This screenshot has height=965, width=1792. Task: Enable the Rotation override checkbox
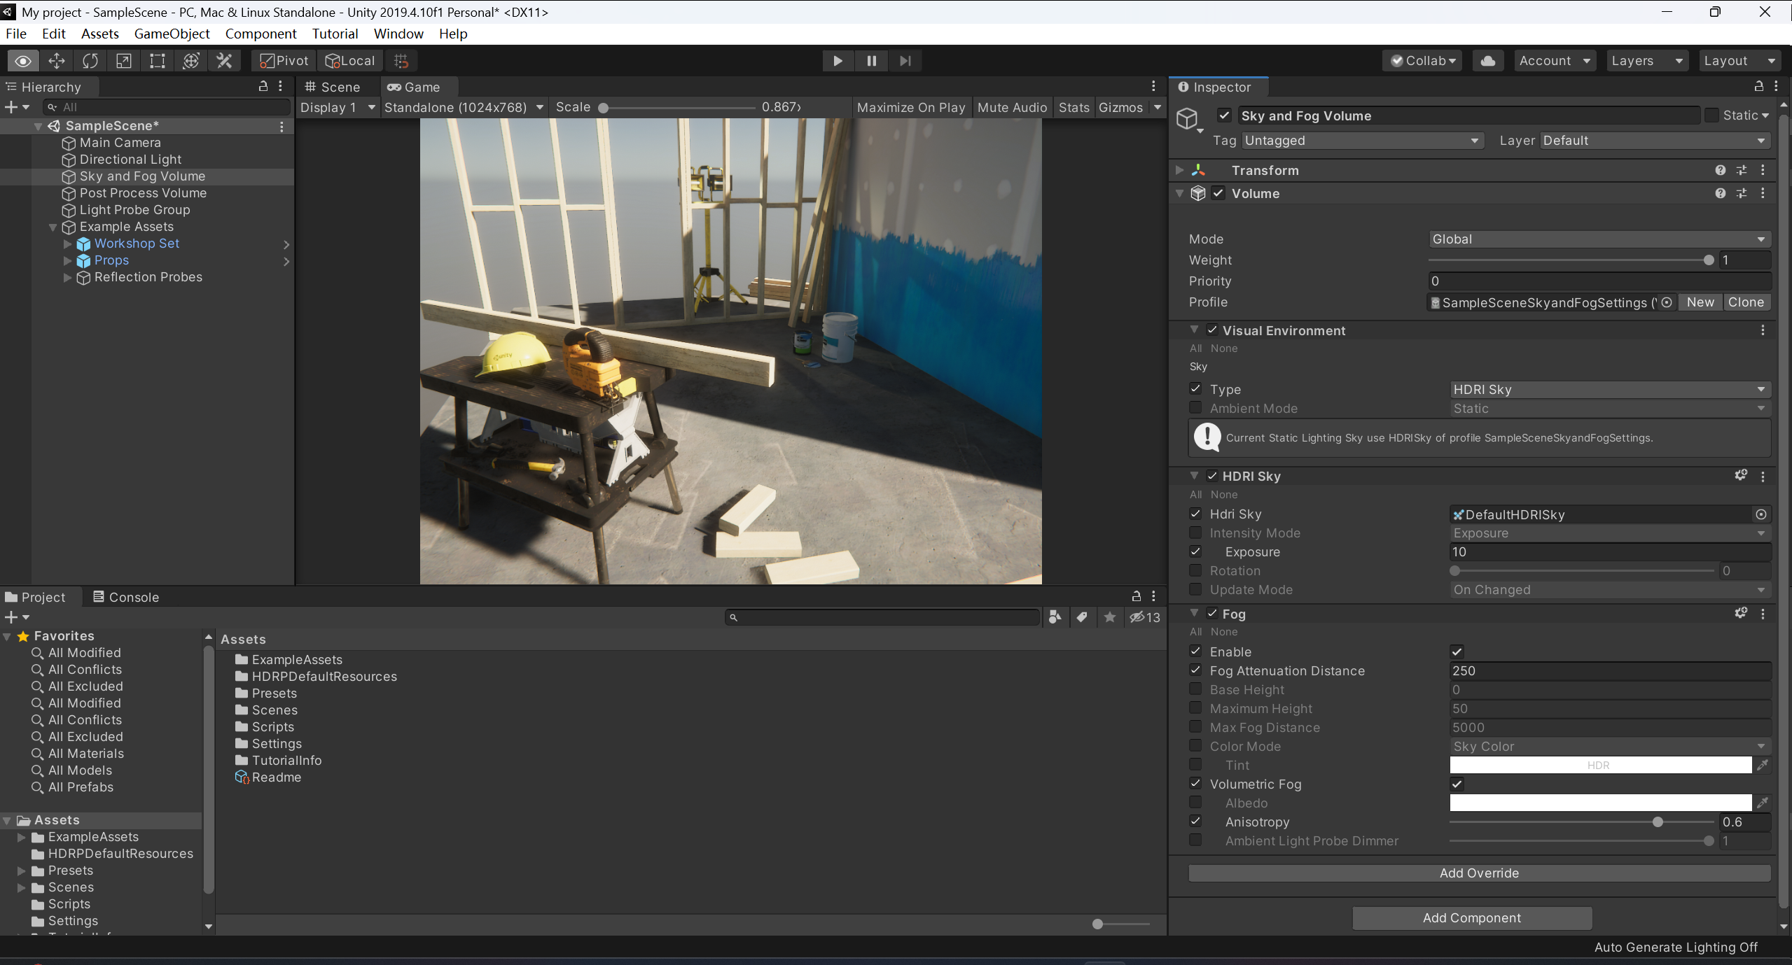tap(1195, 570)
